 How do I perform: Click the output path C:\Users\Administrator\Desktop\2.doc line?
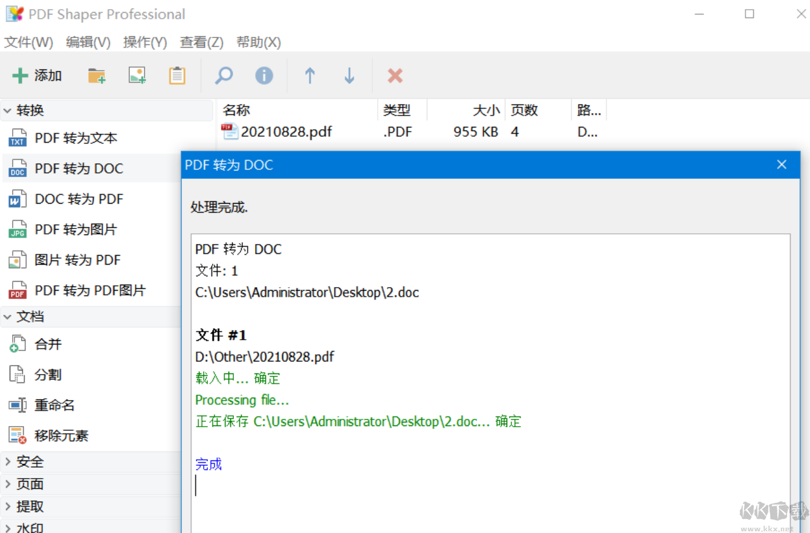click(x=307, y=292)
